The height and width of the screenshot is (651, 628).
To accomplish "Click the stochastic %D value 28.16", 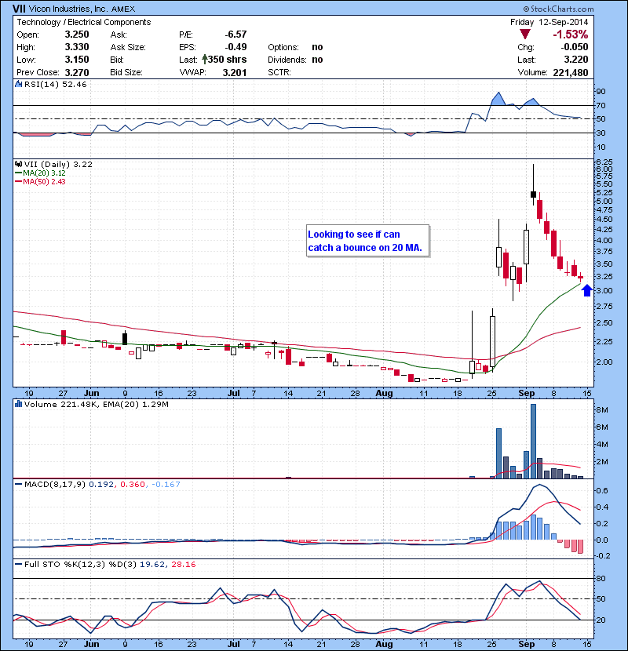I will coord(183,564).
